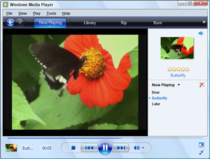This screenshot has height=159, width=210.
Task: Select Bear in the Now Playing list
Action: pos(156,92)
